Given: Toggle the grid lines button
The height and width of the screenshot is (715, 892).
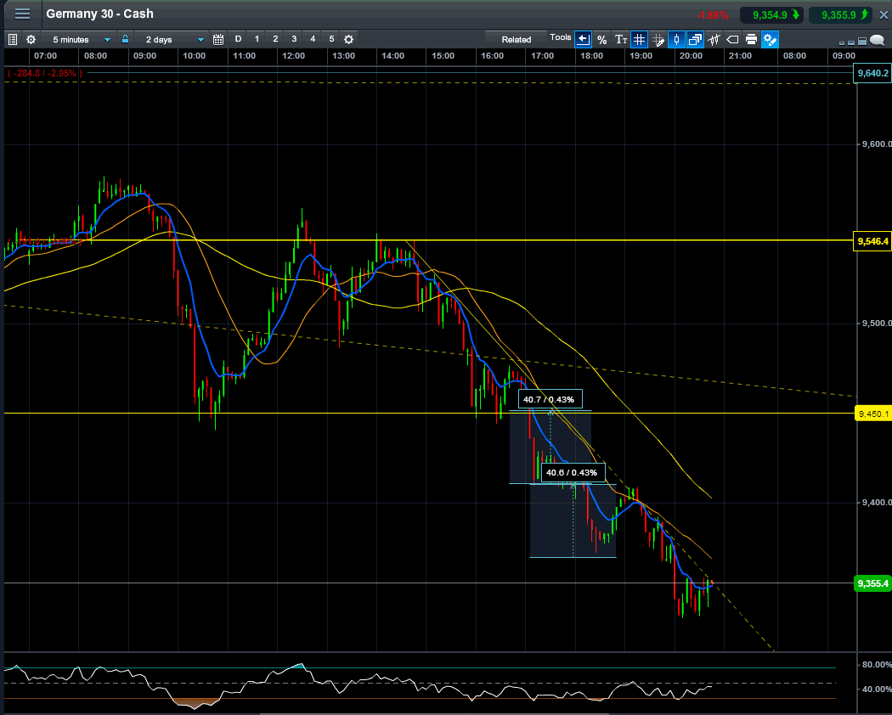Looking at the screenshot, I should (x=639, y=39).
